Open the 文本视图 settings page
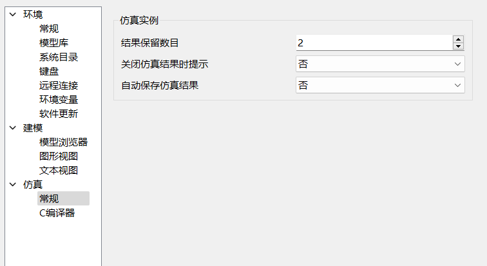This screenshot has width=487, height=266. coord(59,170)
